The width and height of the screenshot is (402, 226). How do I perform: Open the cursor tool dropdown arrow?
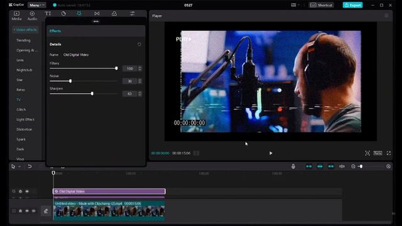[19, 166]
